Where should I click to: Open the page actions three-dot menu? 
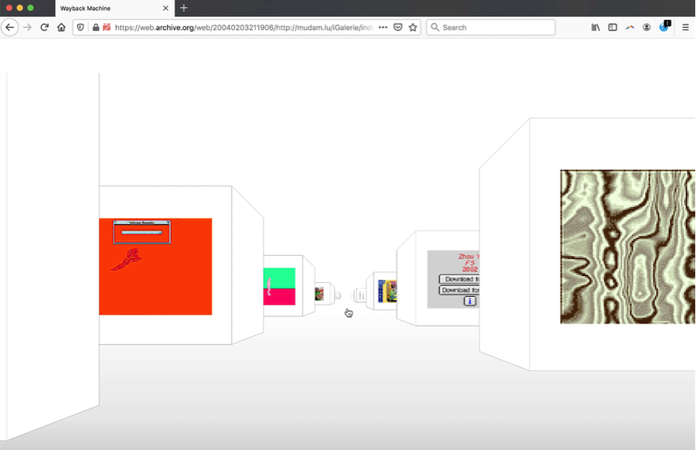tap(383, 28)
